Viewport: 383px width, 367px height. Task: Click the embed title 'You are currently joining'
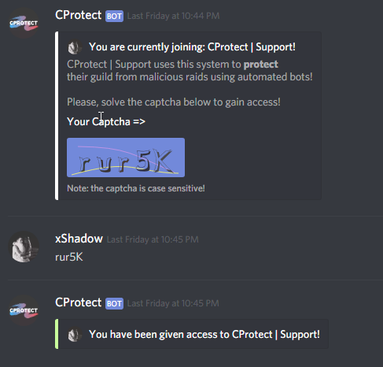(x=192, y=47)
